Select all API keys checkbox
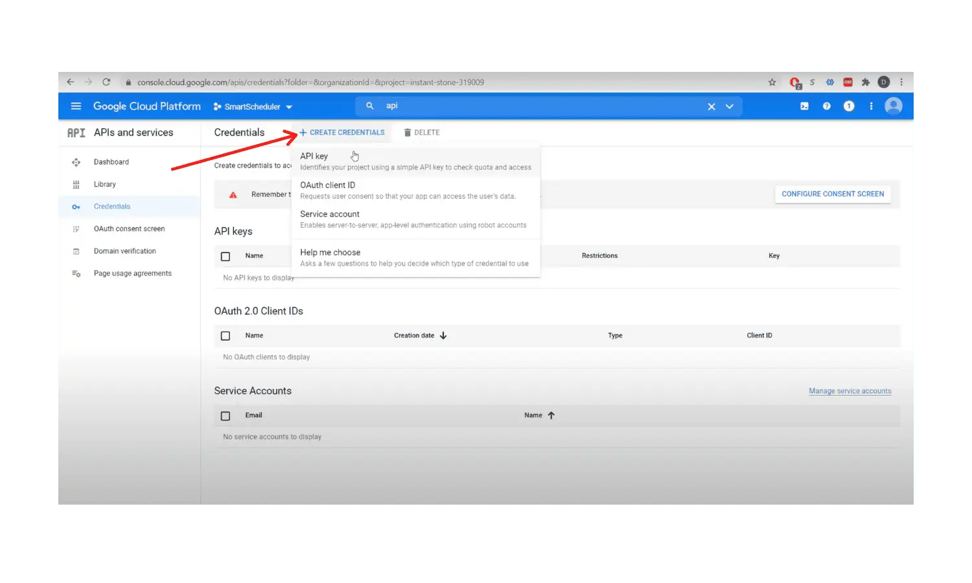 (x=226, y=257)
